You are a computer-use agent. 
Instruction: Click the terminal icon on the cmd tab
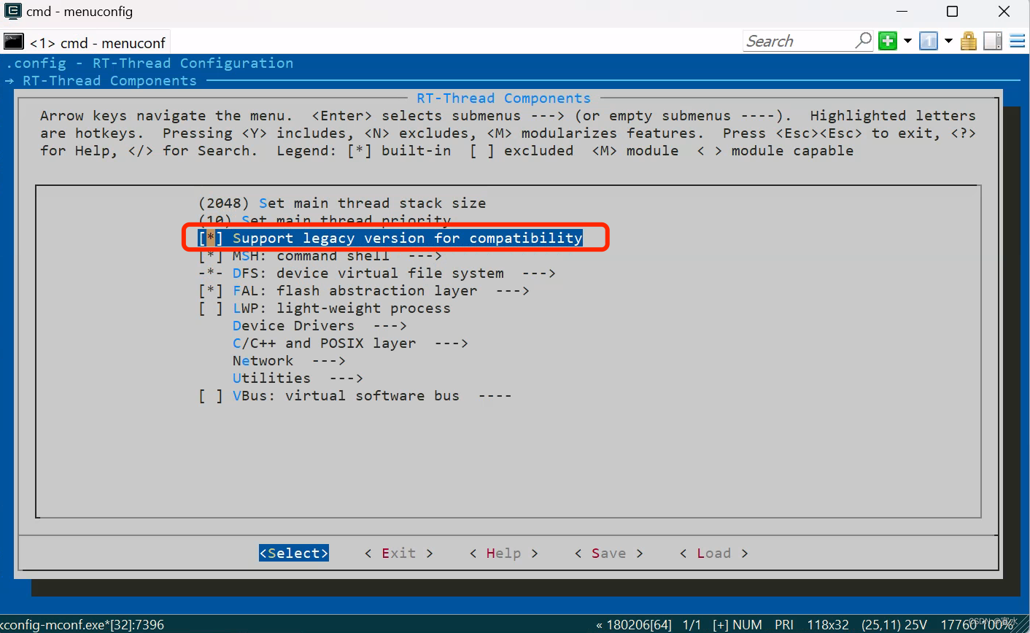tap(12, 42)
